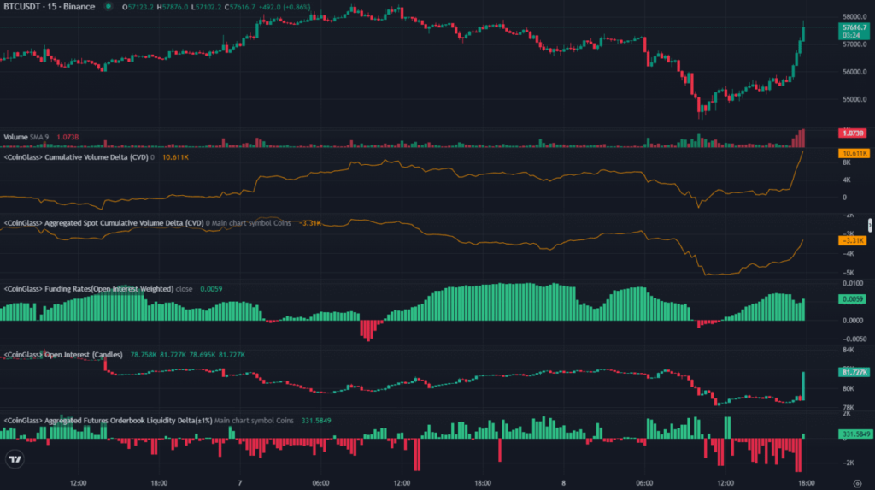Select the Funding Rates indicator title
This screenshot has width=875, height=490.
click(x=88, y=289)
